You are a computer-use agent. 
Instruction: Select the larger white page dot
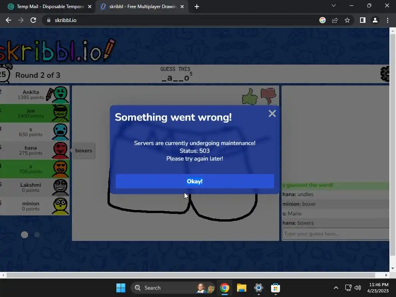[x=24, y=235]
